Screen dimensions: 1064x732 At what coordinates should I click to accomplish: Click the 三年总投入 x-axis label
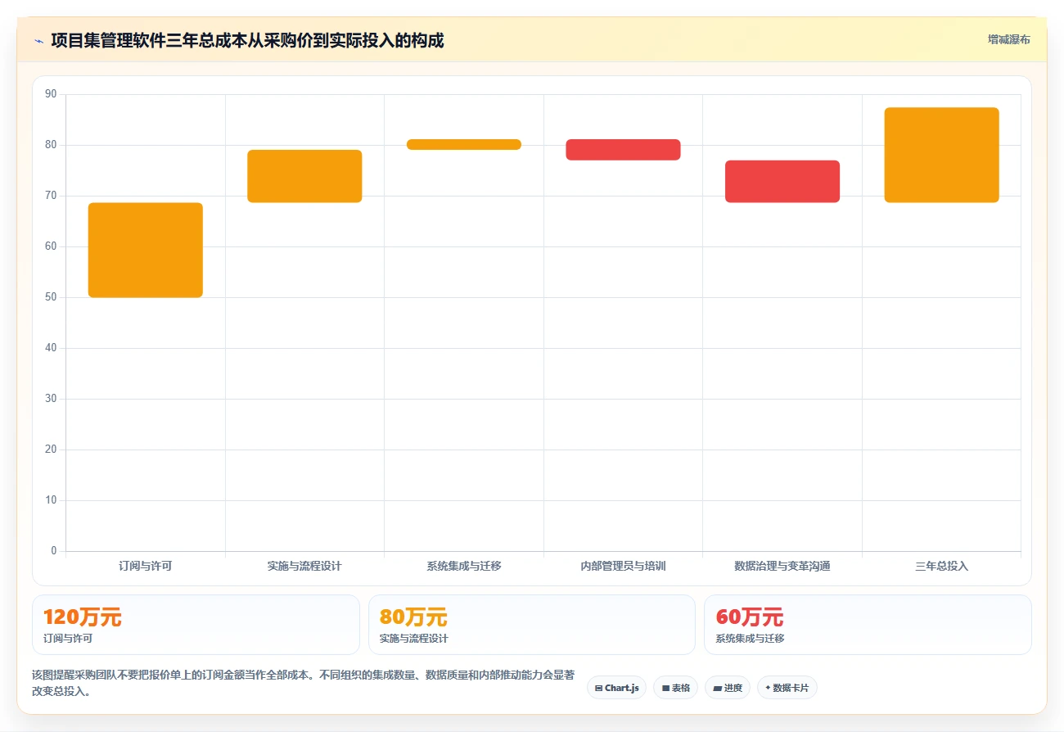941,566
